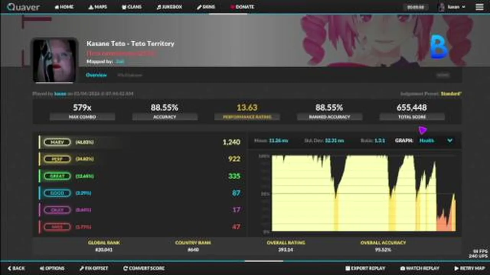
Task: Open the Graph type dropdown showing Health
Action: (436, 141)
